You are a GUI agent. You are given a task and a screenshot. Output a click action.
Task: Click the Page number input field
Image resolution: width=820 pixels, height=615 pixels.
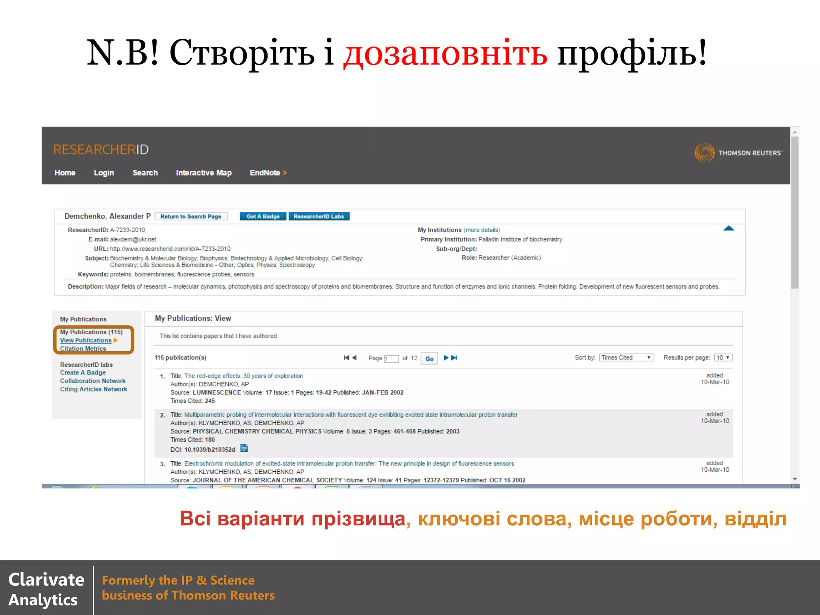pos(392,359)
